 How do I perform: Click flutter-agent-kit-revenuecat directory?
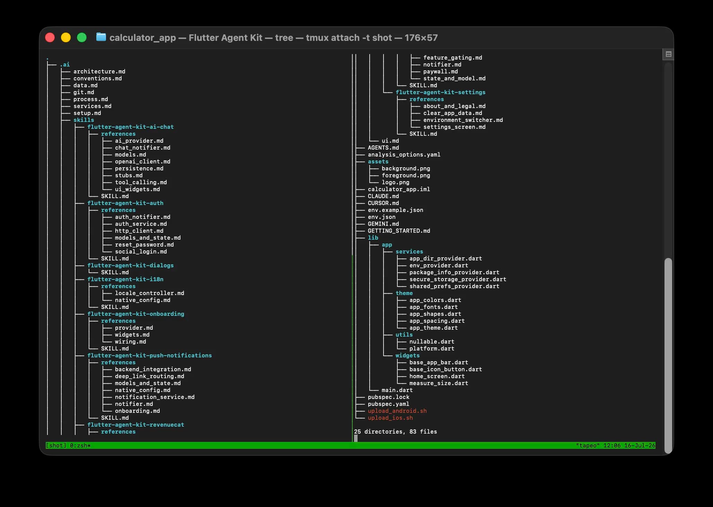[136, 425]
